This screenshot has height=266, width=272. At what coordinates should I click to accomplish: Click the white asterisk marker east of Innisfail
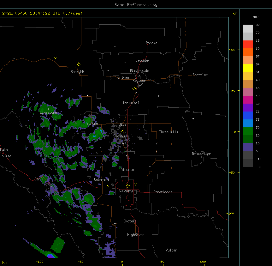point(158,96)
